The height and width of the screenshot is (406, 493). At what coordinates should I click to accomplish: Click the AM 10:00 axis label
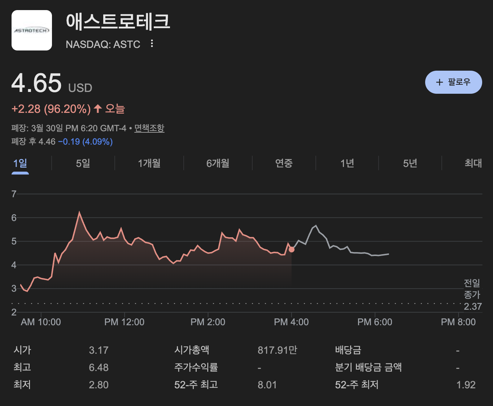(41, 322)
